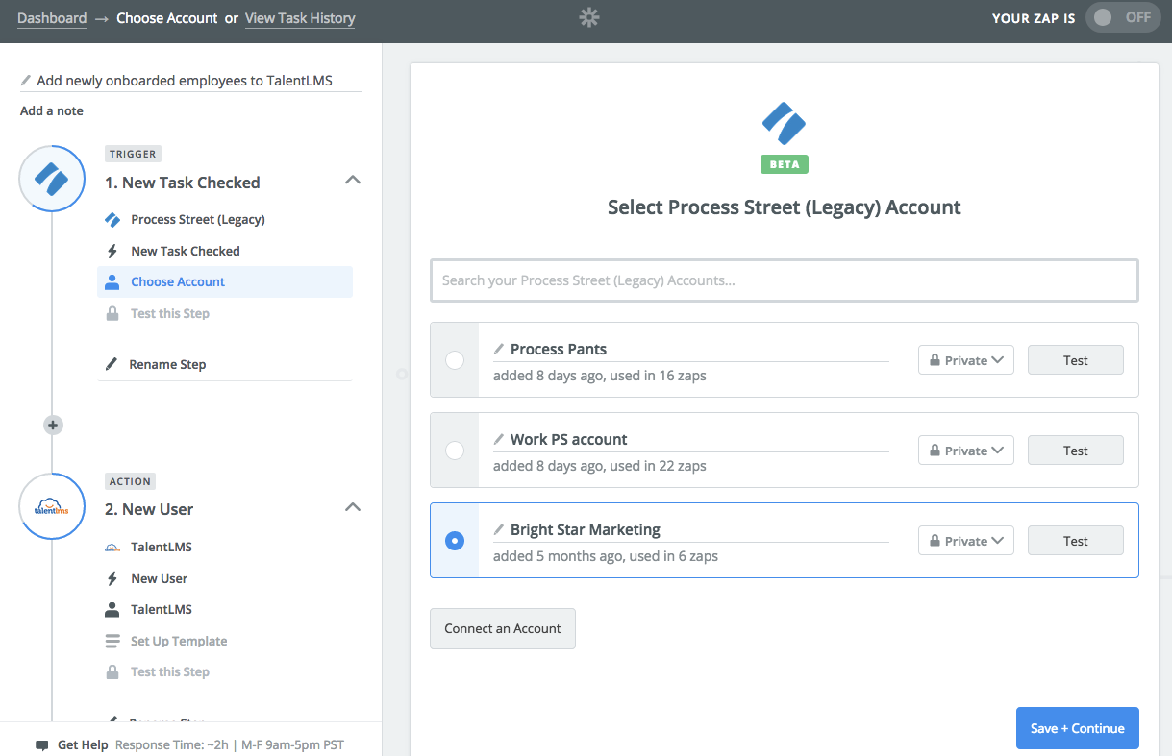
Task: Click 'added 5 months ago, used in 6 zaps'
Action: point(606,556)
